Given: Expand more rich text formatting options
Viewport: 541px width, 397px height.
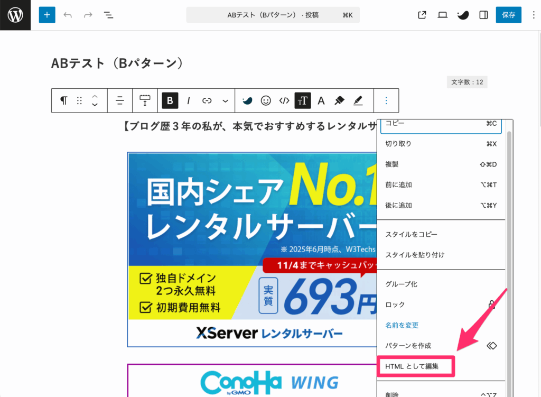Looking at the screenshot, I should tap(226, 100).
